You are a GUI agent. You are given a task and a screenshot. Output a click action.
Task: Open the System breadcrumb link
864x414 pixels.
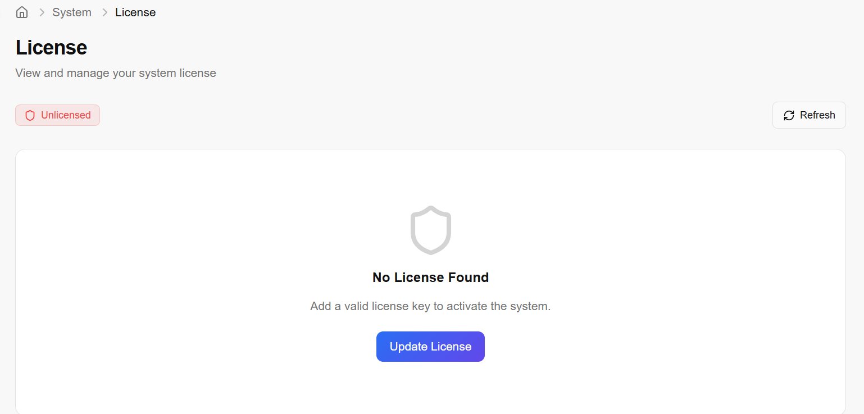point(72,12)
